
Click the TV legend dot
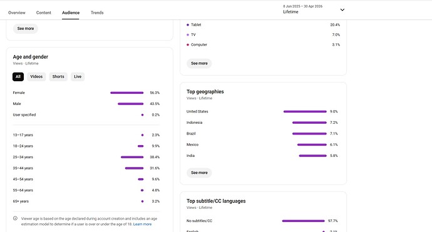click(x=188, y=34)
